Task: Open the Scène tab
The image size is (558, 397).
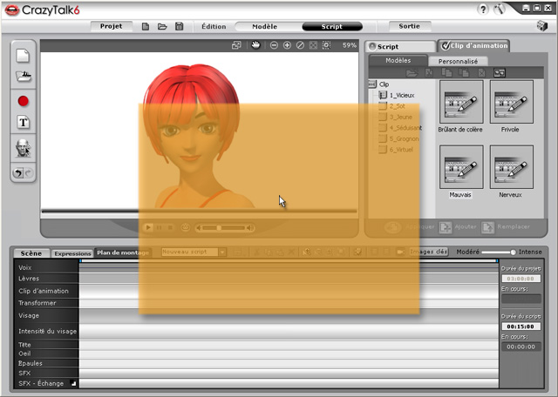Action: coord(31,253)
